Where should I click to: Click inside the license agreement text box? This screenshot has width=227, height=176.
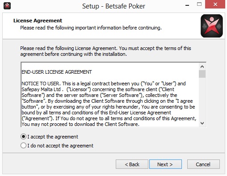[x=110, y=95]
